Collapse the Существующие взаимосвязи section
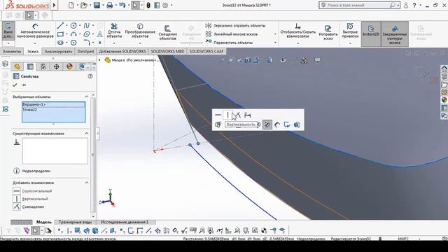 click(87, 134)
